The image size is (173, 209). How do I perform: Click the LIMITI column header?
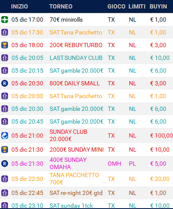137,6
